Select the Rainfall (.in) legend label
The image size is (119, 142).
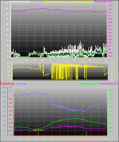coord(7,84)
